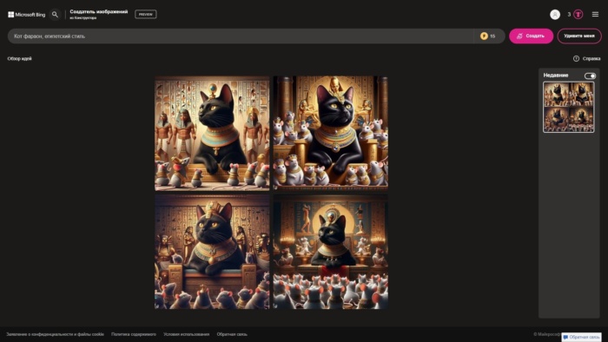Open the Обзор идей tab

[19, 58]
